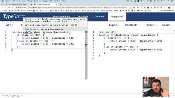
Task: Click the 'undefined' type in the tooltip
Action: [61, 21]
